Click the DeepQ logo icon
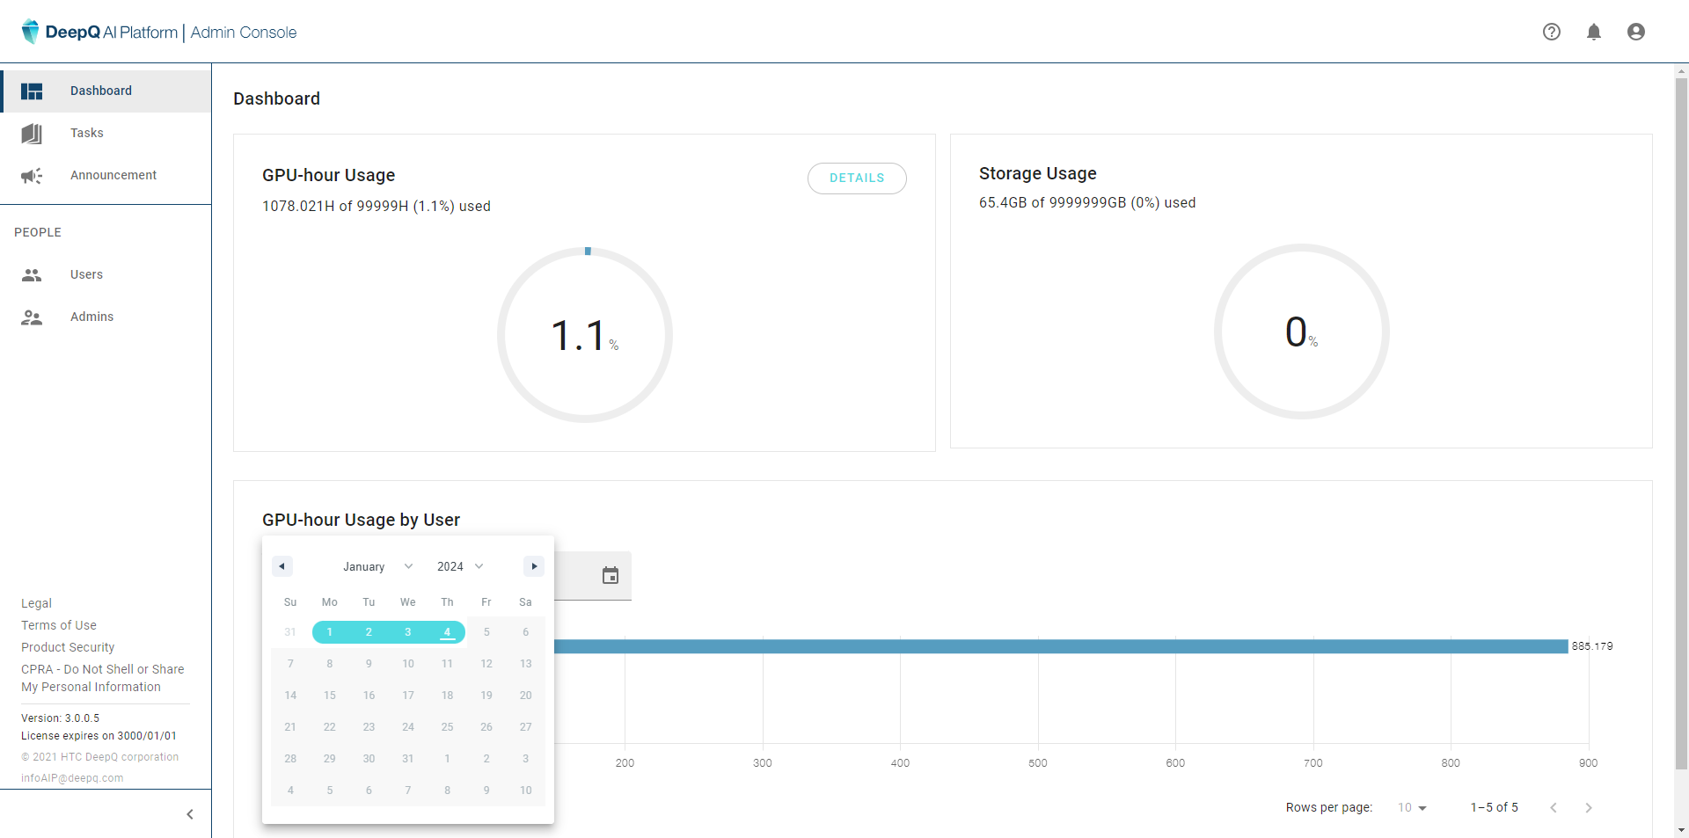Screen dimensions: 1689x838 coord(31,32)
